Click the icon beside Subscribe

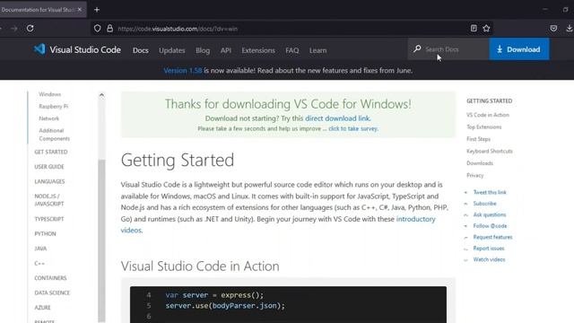pos(465,204)
